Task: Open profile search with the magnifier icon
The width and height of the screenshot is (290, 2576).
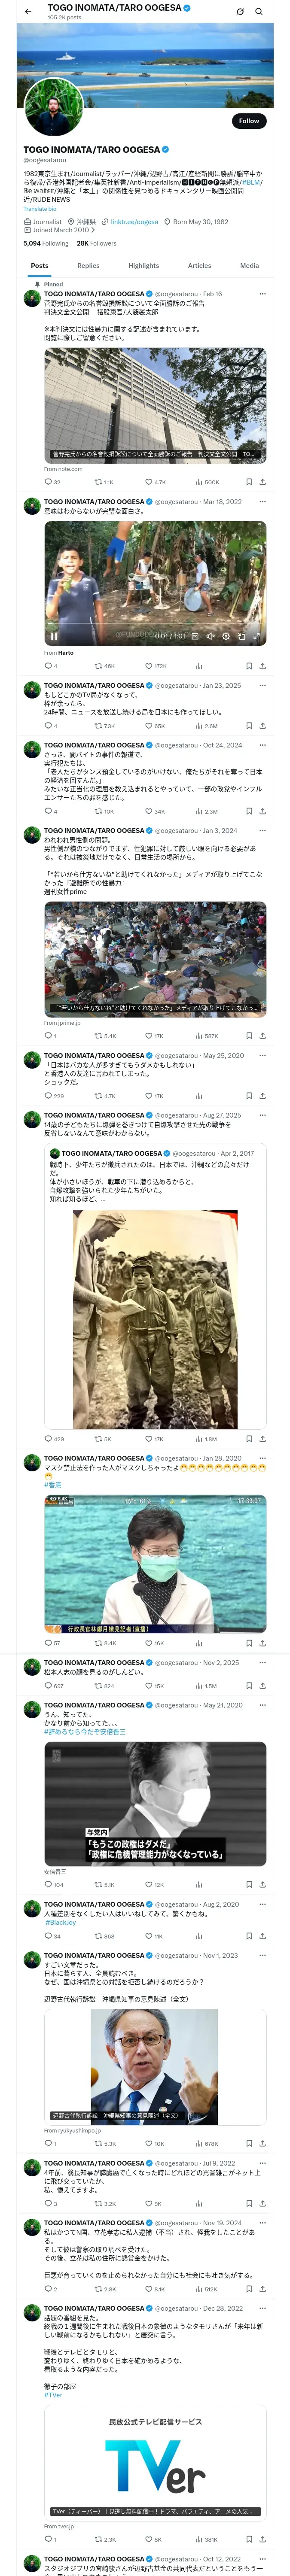Action: [259, 12]
